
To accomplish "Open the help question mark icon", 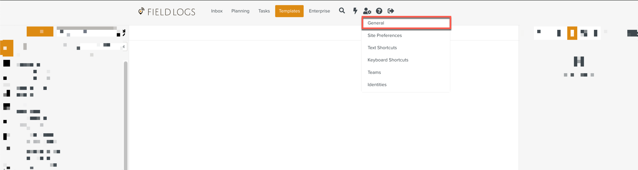I will click(379, 11).
